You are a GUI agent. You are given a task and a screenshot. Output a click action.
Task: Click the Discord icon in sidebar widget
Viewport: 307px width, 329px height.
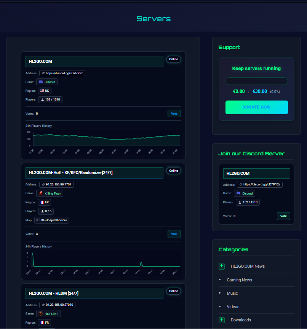[238, 193]
